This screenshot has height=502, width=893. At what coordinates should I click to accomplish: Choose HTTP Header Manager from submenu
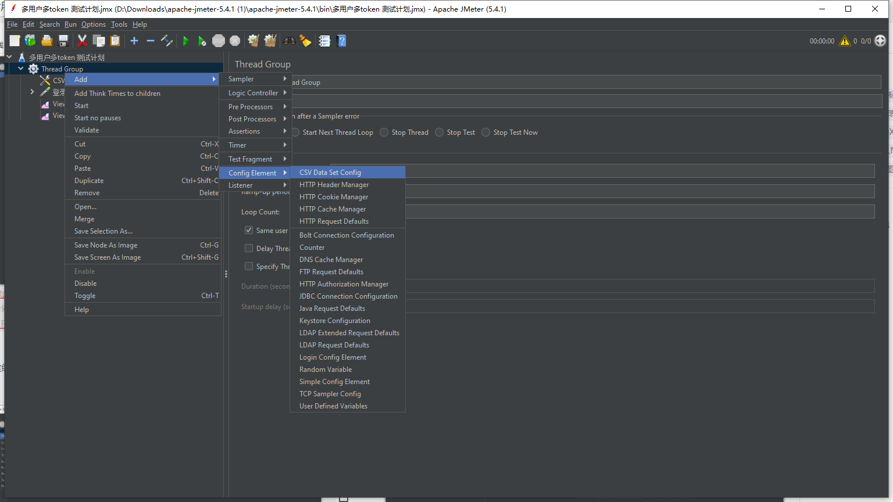click(x=347, y=185)
